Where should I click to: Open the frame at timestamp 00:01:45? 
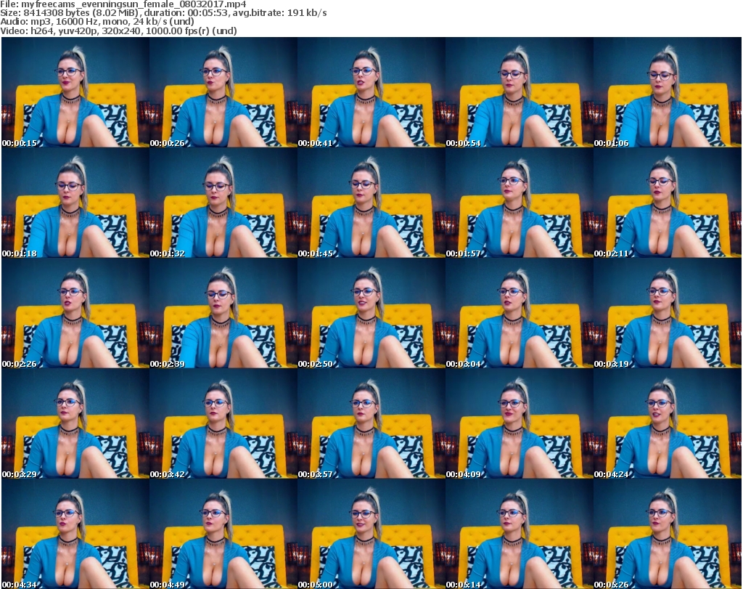[371, 203]
